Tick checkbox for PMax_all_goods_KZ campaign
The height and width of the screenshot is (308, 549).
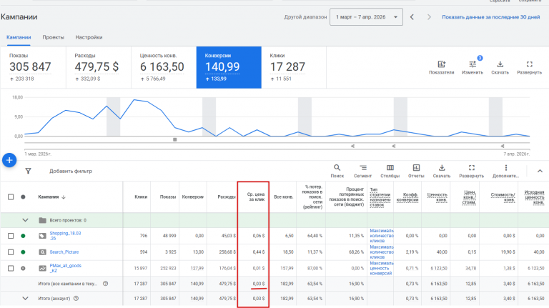click(x=11, y=269)
